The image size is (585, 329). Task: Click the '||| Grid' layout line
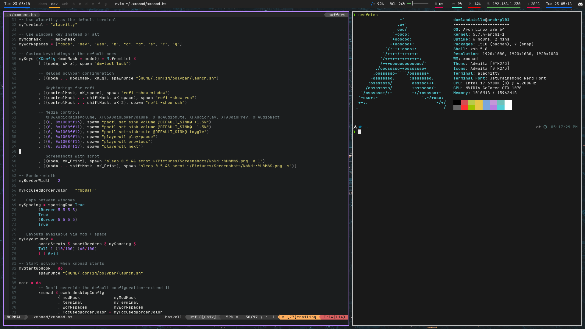pos(48,254)
